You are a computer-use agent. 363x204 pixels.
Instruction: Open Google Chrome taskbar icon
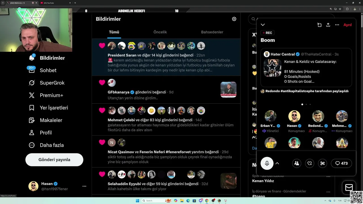[207, 201]
